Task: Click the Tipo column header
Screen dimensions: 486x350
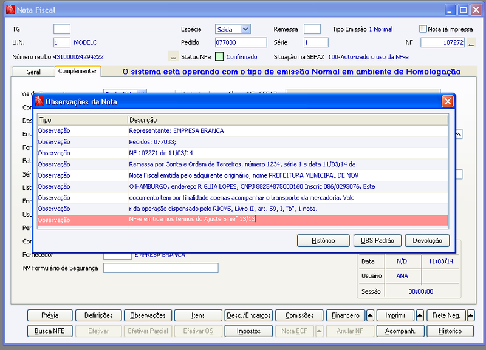Action: tap(83, 120)
